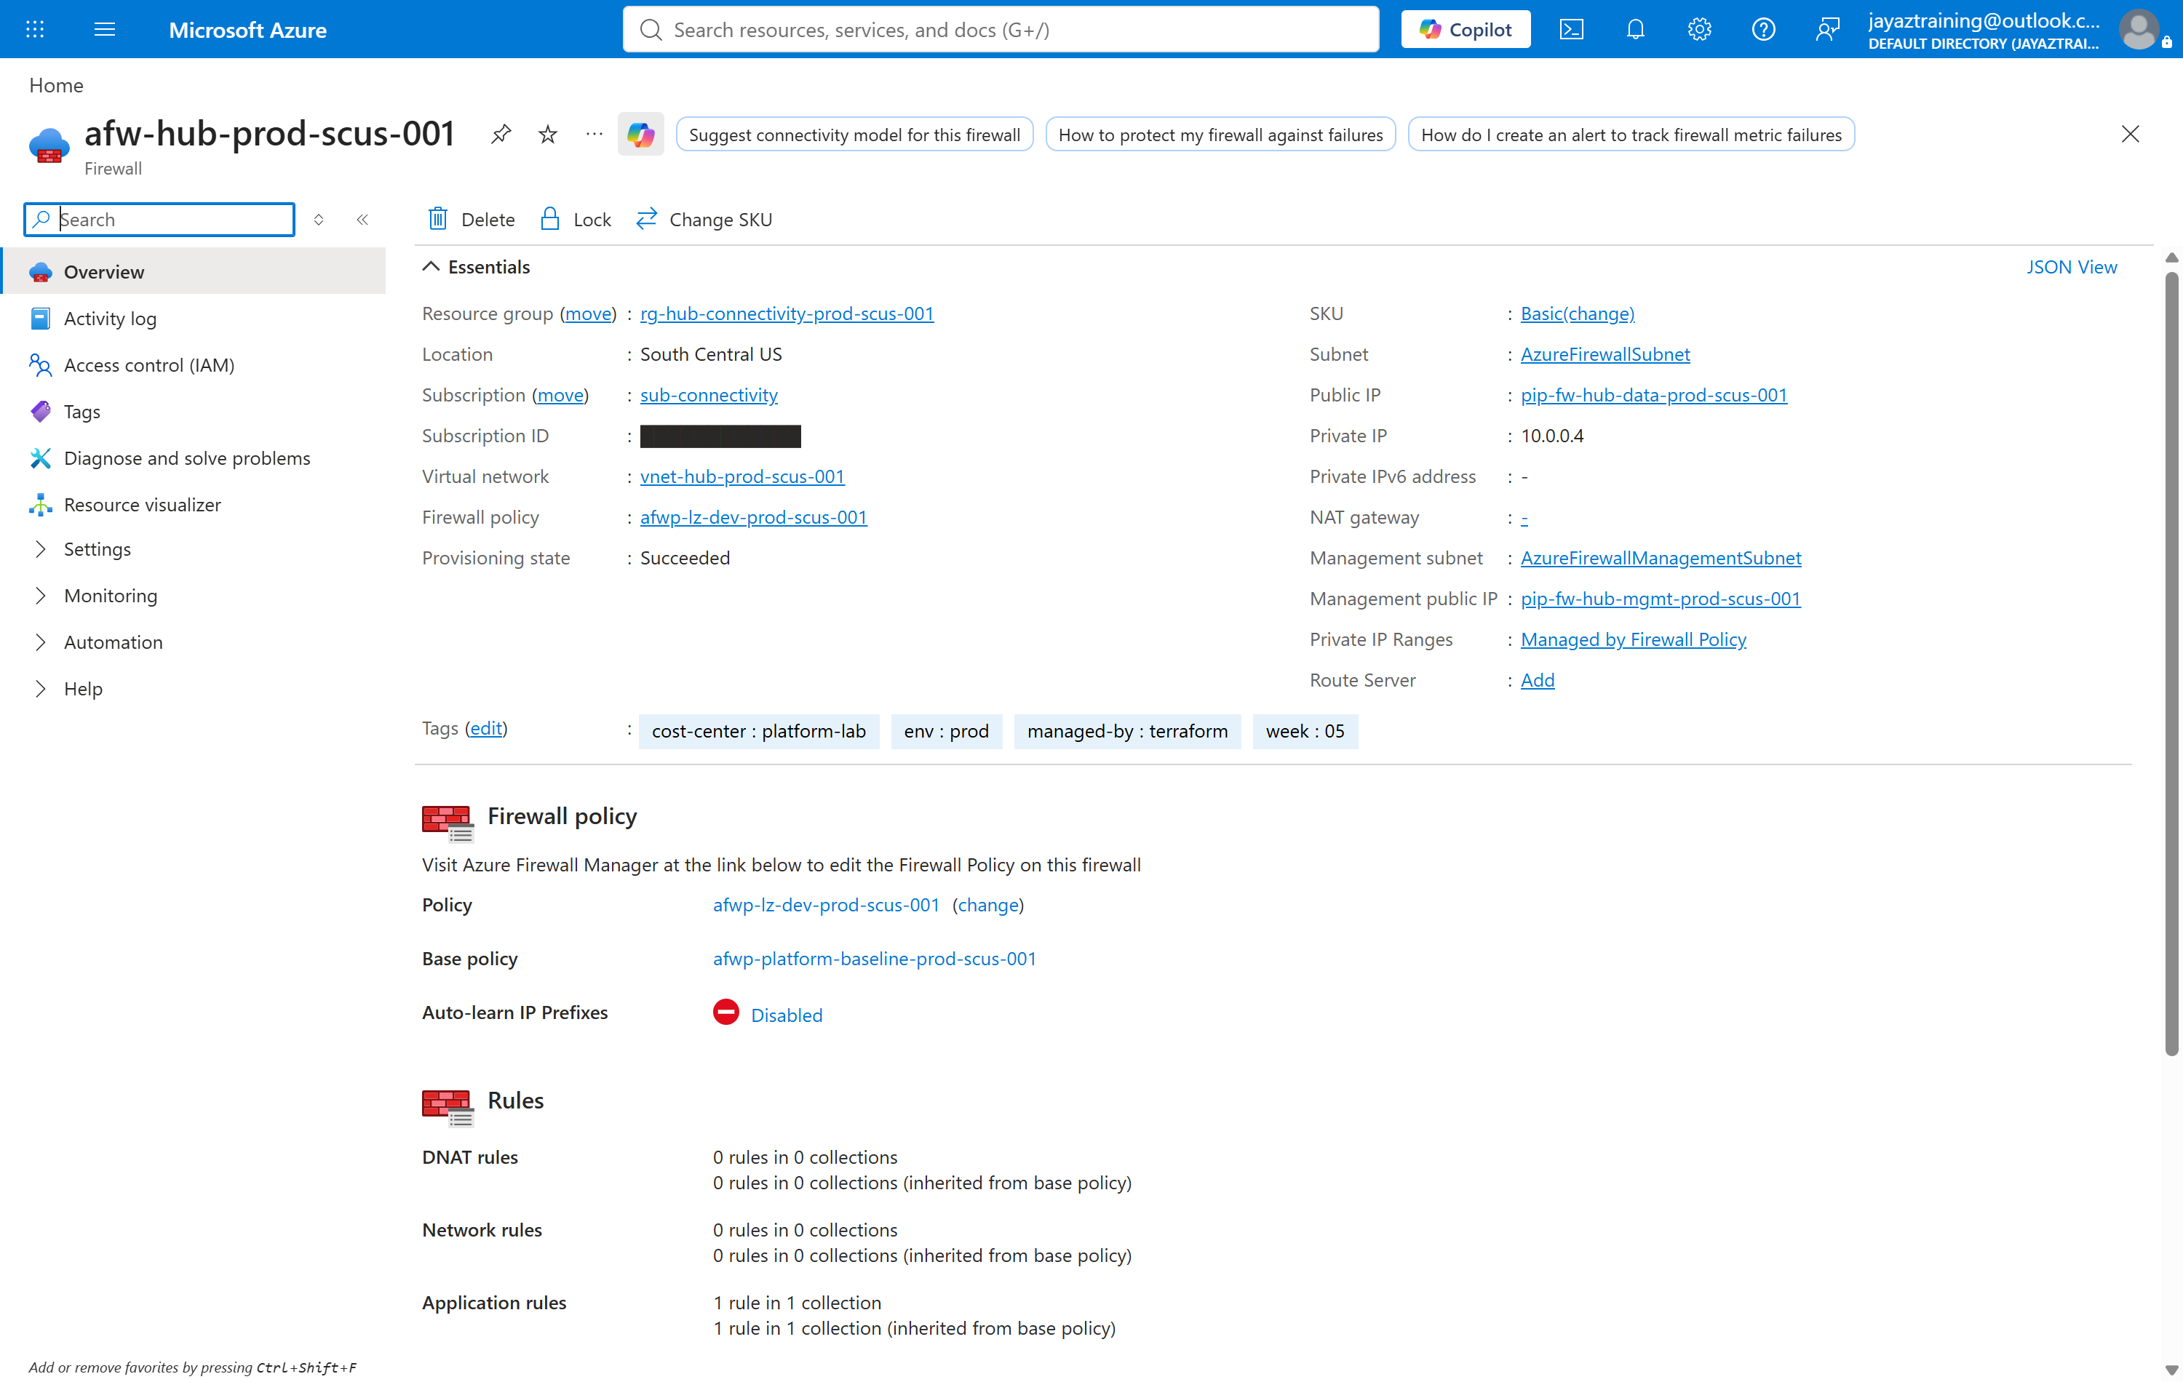Expand the Help group
Viewport: 2183px width, 1382px height.
40,689
